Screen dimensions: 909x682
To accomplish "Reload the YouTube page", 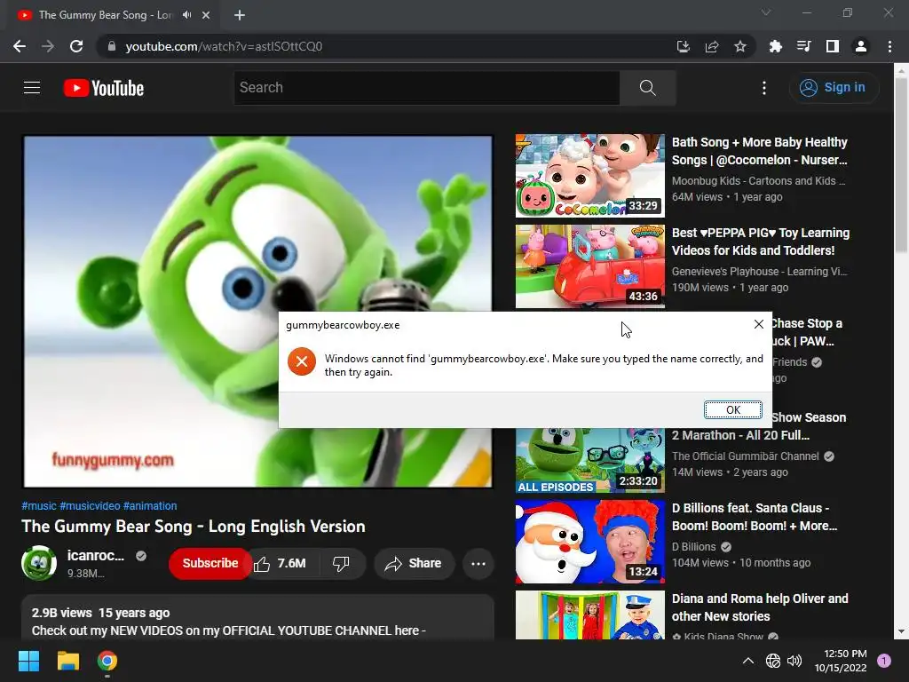I will [76, 46].
